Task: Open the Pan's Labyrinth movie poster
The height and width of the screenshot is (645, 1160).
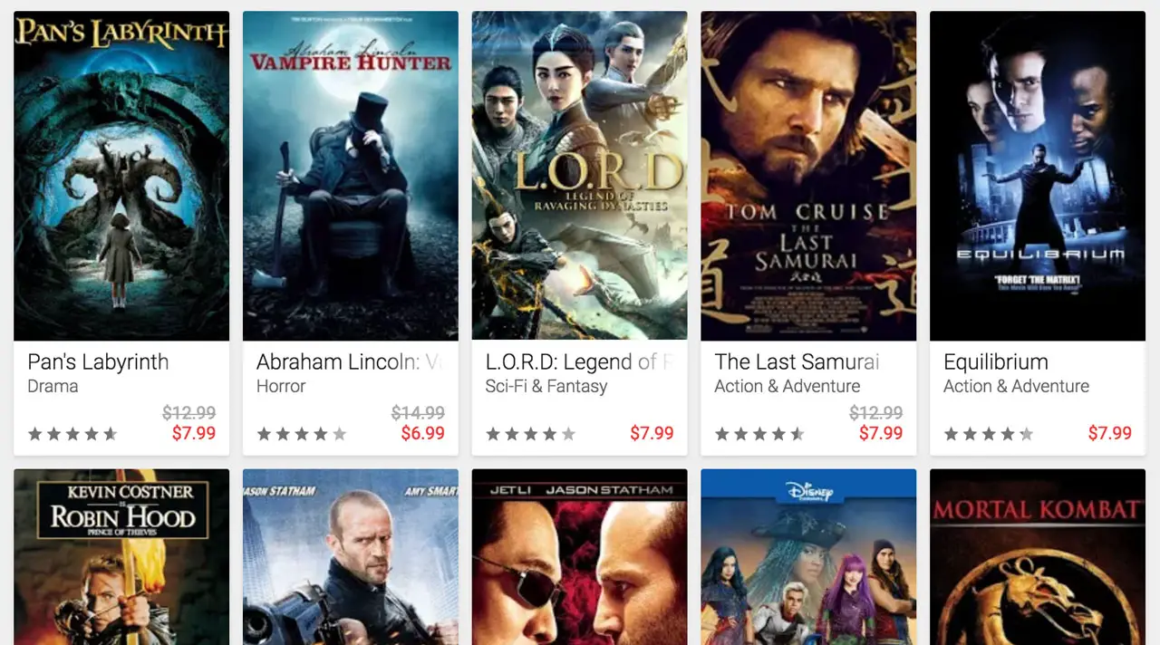Action: [121, 176]
